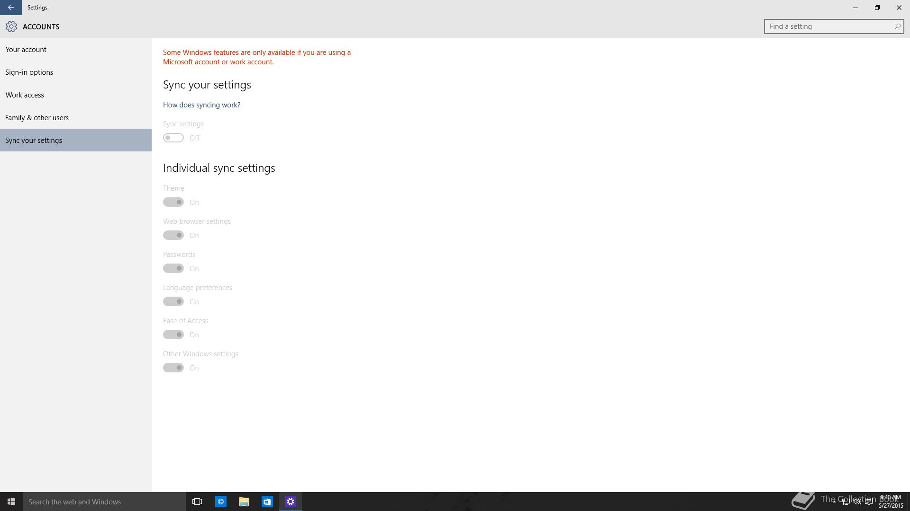Viewport: 910px width, 511px height.
Task: Click the taskbar clock and date
Action: (891, 502)
